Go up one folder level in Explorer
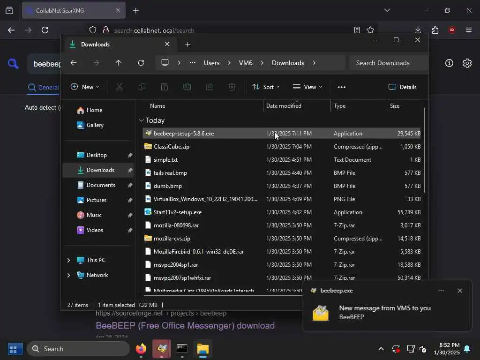480x360 pixels. [119, 63]
